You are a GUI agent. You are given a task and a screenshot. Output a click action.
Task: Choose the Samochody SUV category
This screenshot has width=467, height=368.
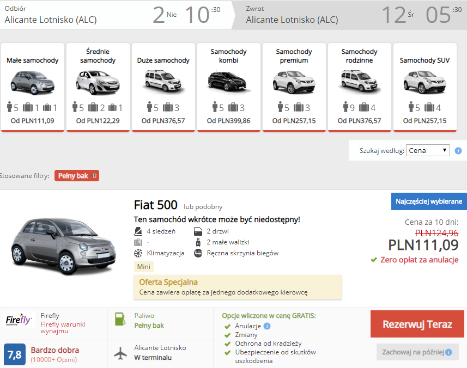pyautogui.click(x=425, y=87)
